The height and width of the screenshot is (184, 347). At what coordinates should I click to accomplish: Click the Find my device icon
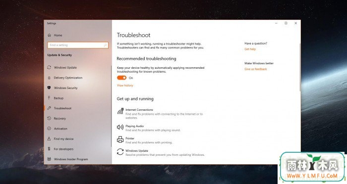coord(49,138)
